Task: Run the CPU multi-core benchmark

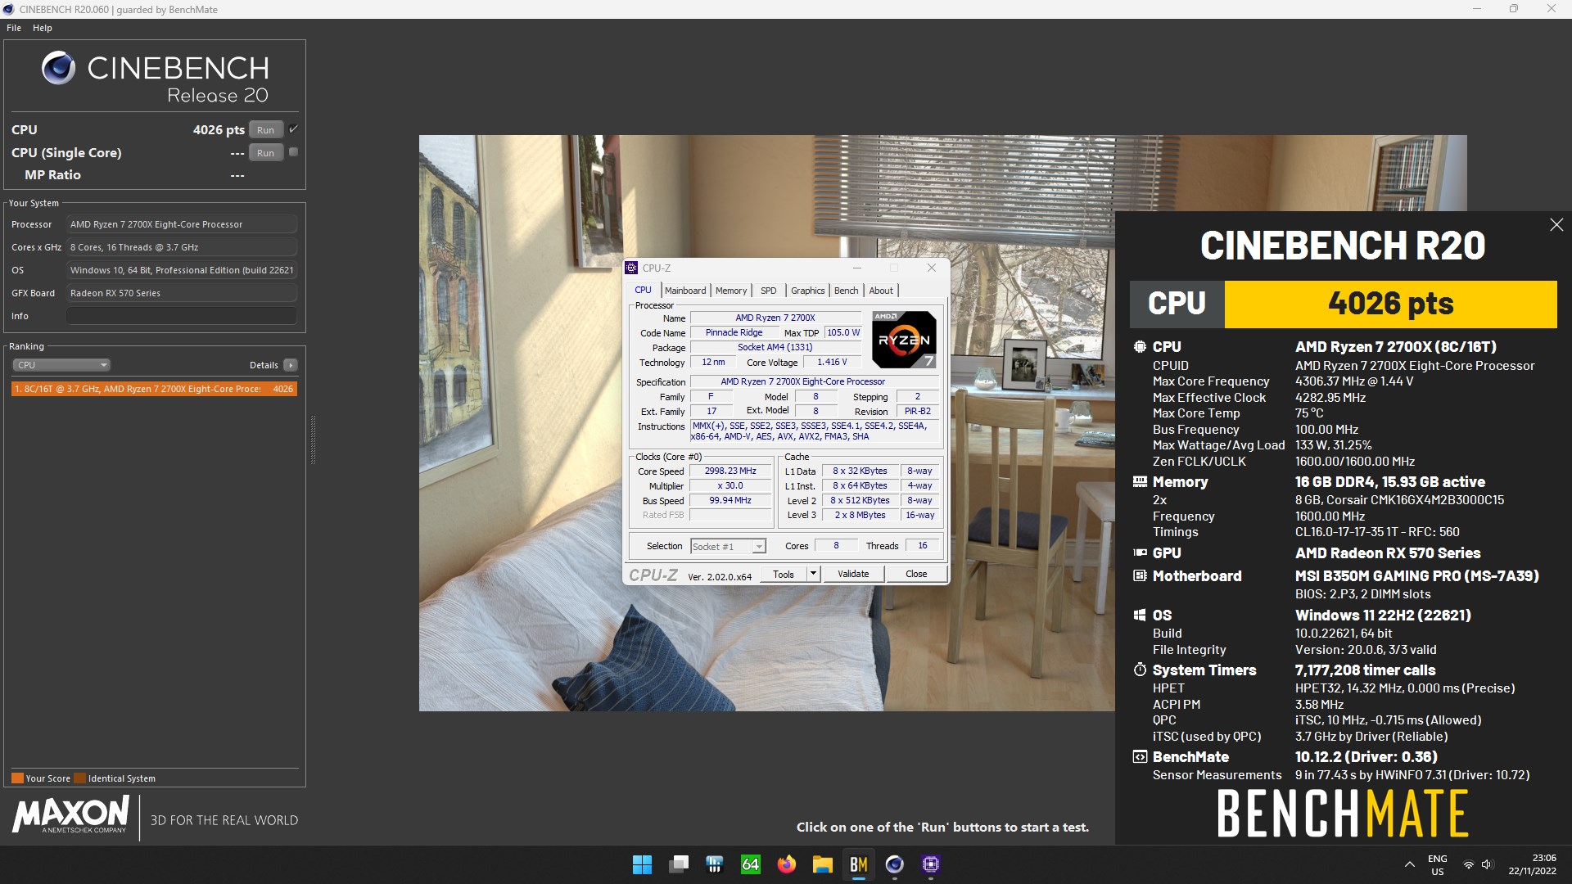Action: coord(265,130)
